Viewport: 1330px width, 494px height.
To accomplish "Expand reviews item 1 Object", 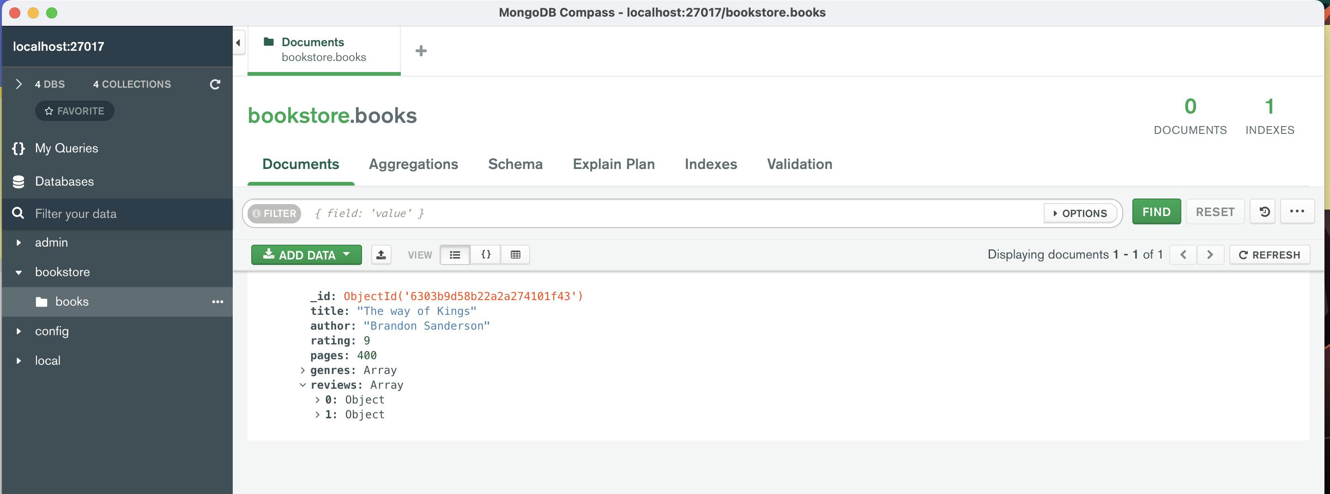I will tap(317, 415).
